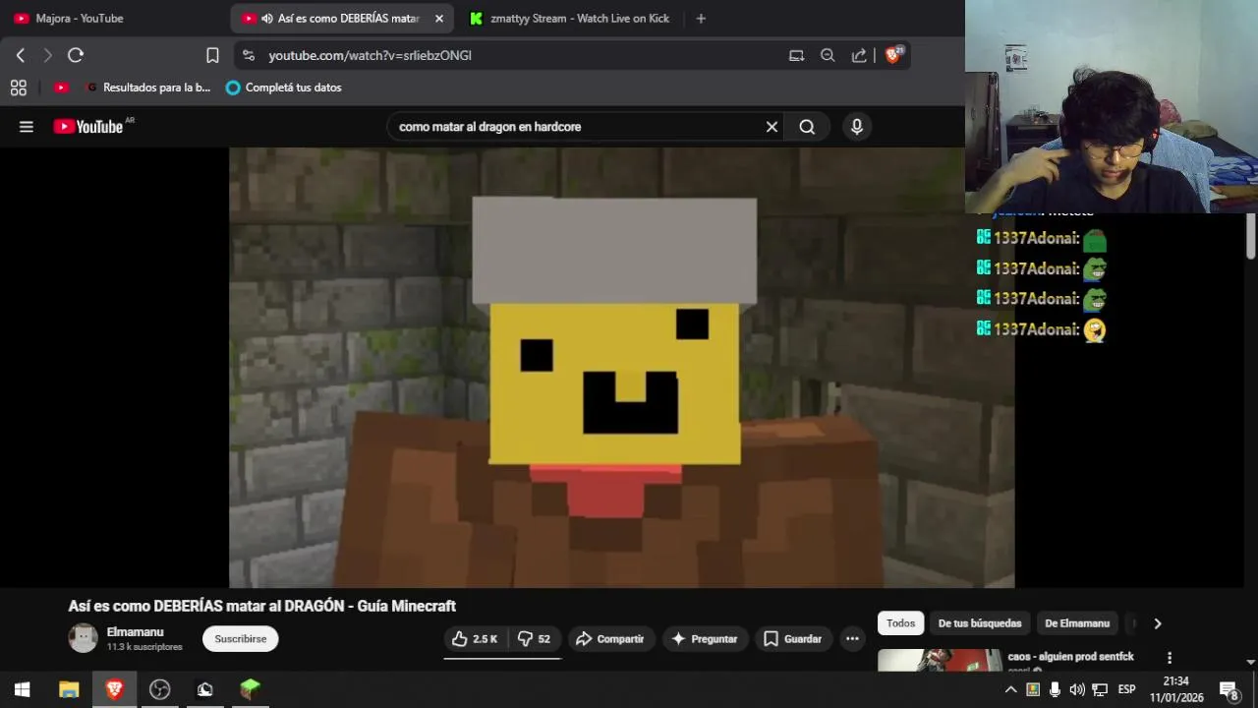Run the YouTube search with the magnifier button

807,126
